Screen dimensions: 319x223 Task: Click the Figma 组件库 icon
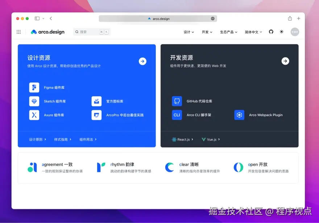click(34, 87)
